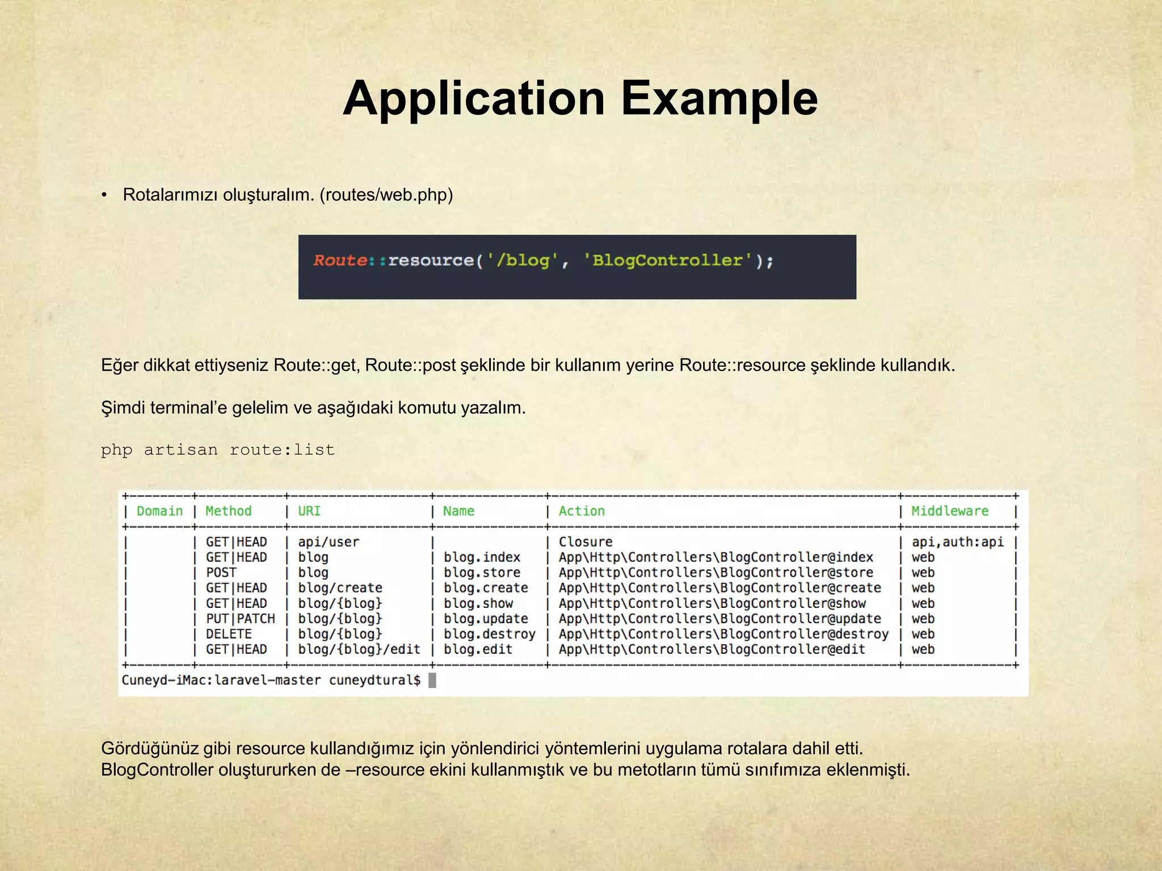1162x871 pixels.
Task: Click the 'blog.destroy' name cell
Action: coord(490,634)
